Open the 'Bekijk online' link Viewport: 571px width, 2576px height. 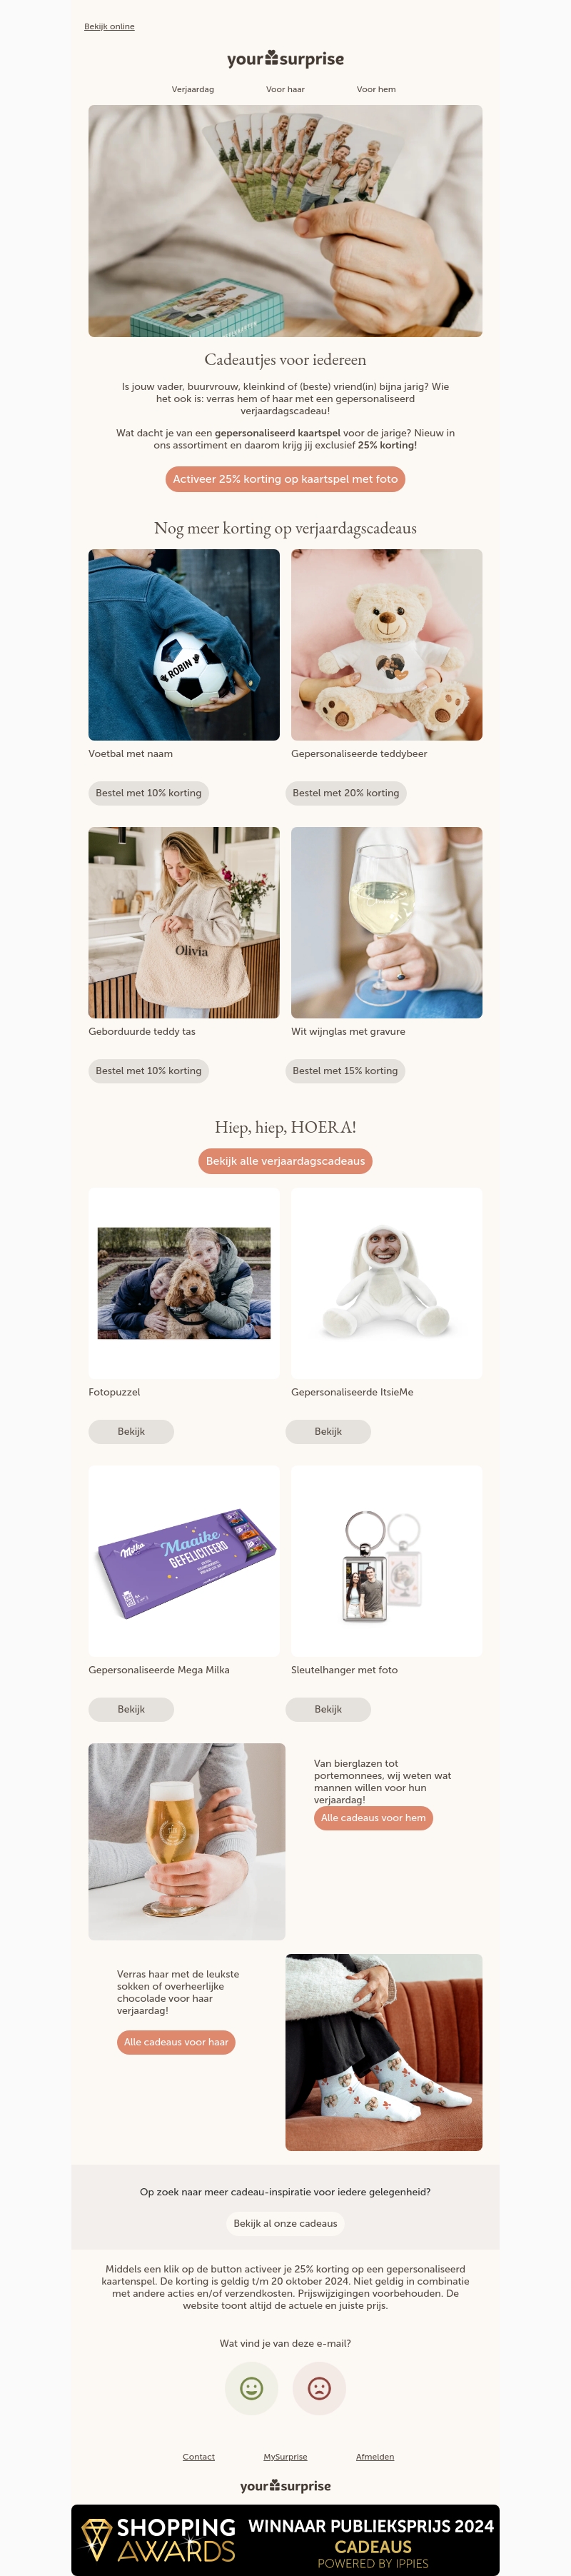[x=109, y=27]
